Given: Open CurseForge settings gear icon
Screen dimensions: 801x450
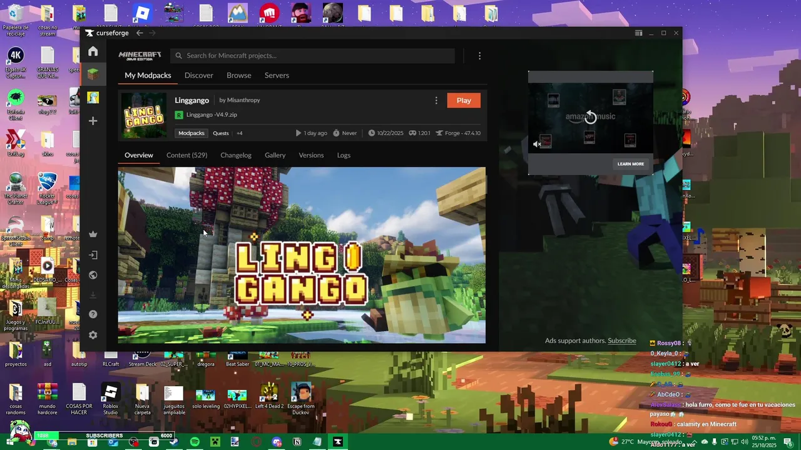Looking at the screenshot, I should click(93, 335).
